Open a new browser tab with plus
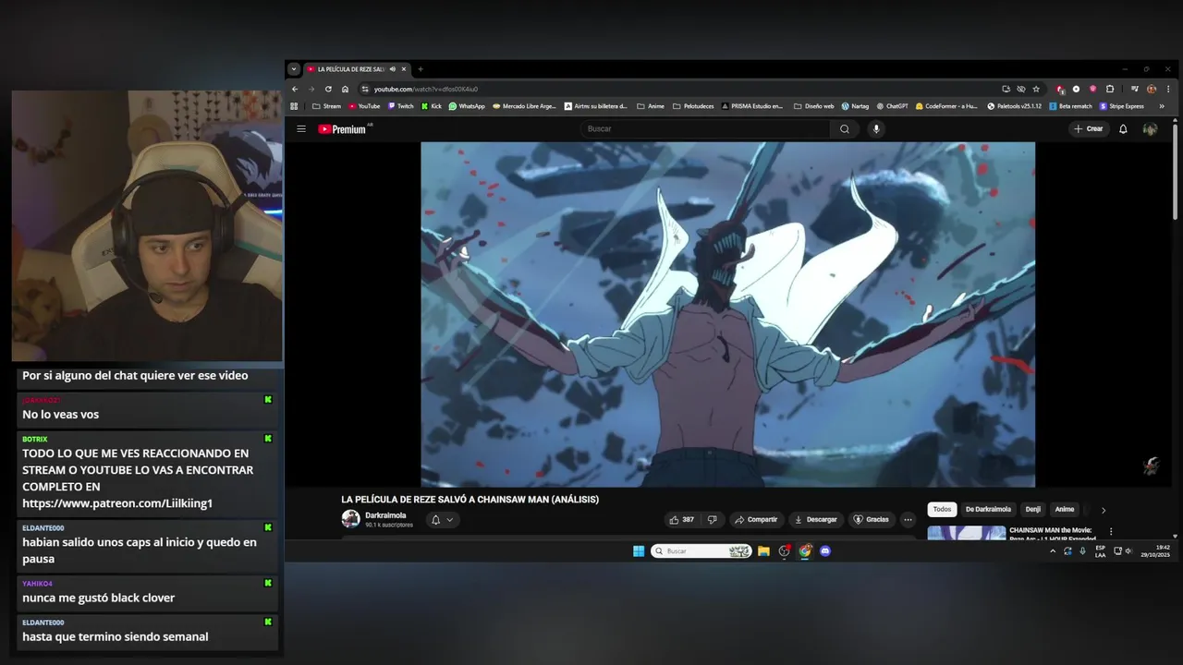1183x665 pixels. 420,69
